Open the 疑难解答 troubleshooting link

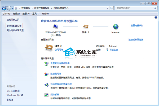55,95
